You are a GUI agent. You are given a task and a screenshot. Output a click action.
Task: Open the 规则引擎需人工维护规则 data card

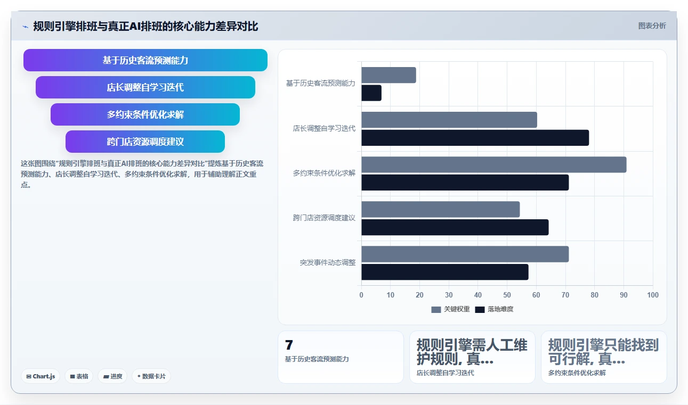[x=472, y=357]
